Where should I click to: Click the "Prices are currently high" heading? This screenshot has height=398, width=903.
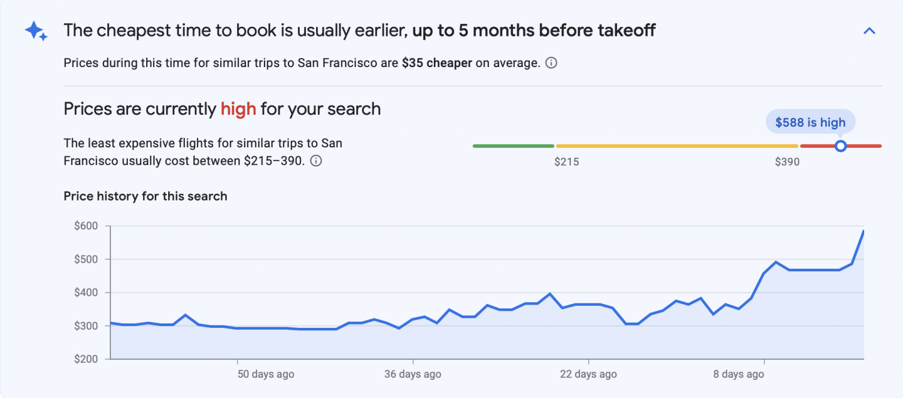click(x=221, y=108)
